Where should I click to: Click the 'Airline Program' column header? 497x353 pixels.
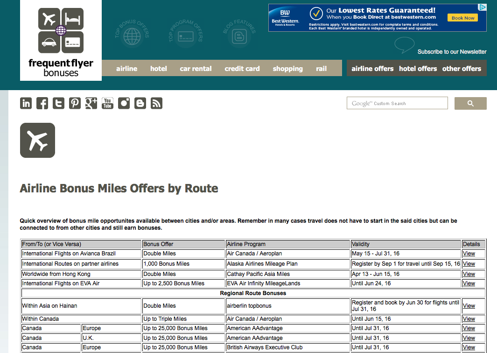point(287,244)
